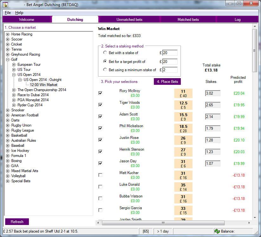The height and width of the screenshot is (237, 261).
Task: Enable the Luke Donald selection checkbox
Action: point(101,187)
